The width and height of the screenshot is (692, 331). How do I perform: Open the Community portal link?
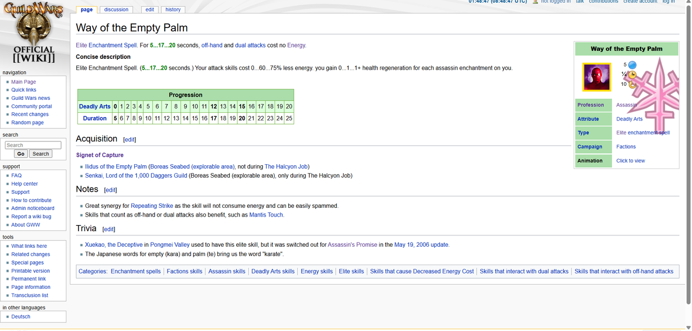coord(32,106)
